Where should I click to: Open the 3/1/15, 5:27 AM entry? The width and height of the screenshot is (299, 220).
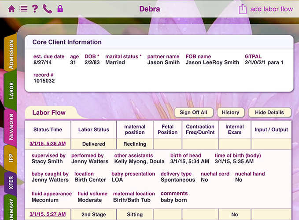coord(48,215)
